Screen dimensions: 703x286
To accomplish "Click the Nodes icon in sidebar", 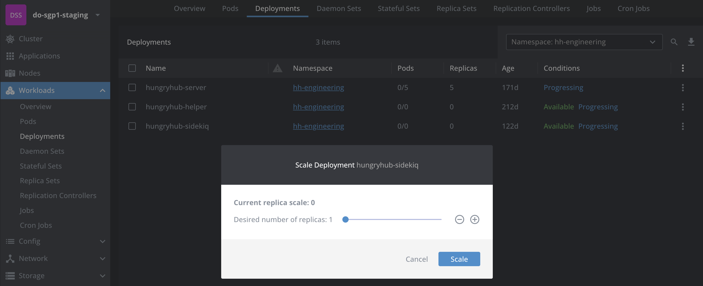I will point(10,73).
